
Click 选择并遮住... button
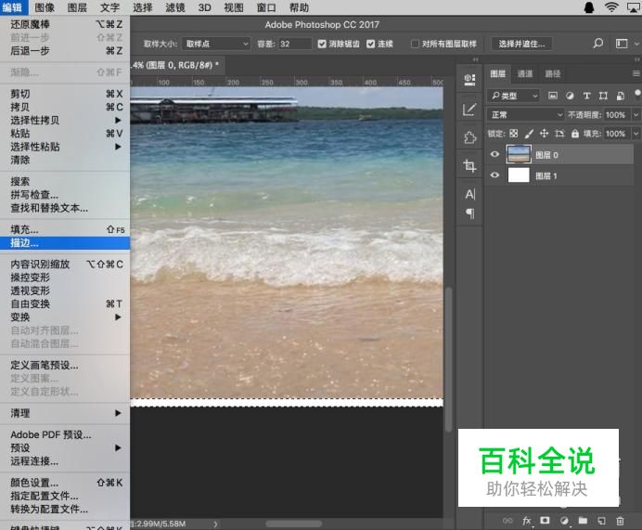(x=521, y=44)
